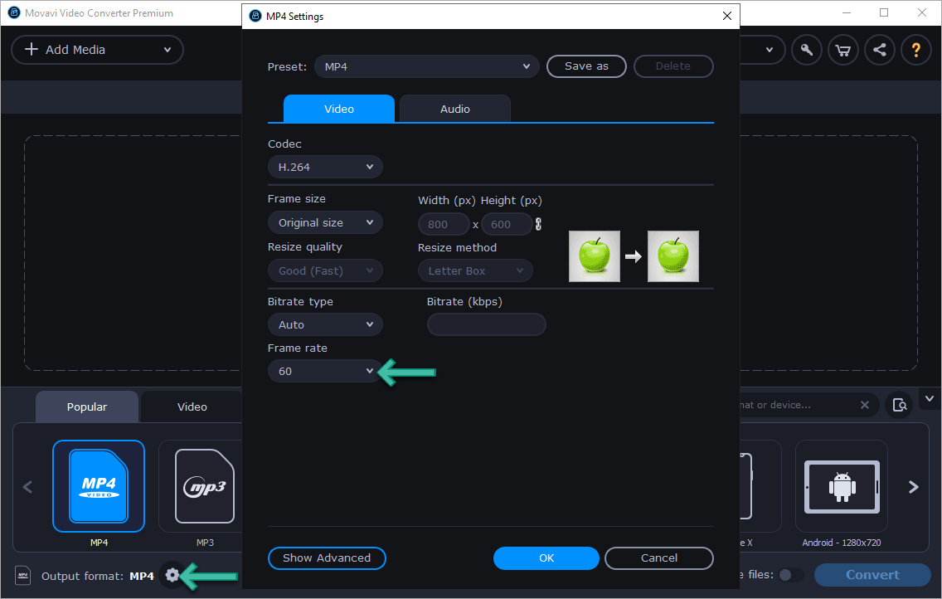The image size is (942, 599).
Task: Click the 'Output format: MP4' label
Action: point(97,576)
